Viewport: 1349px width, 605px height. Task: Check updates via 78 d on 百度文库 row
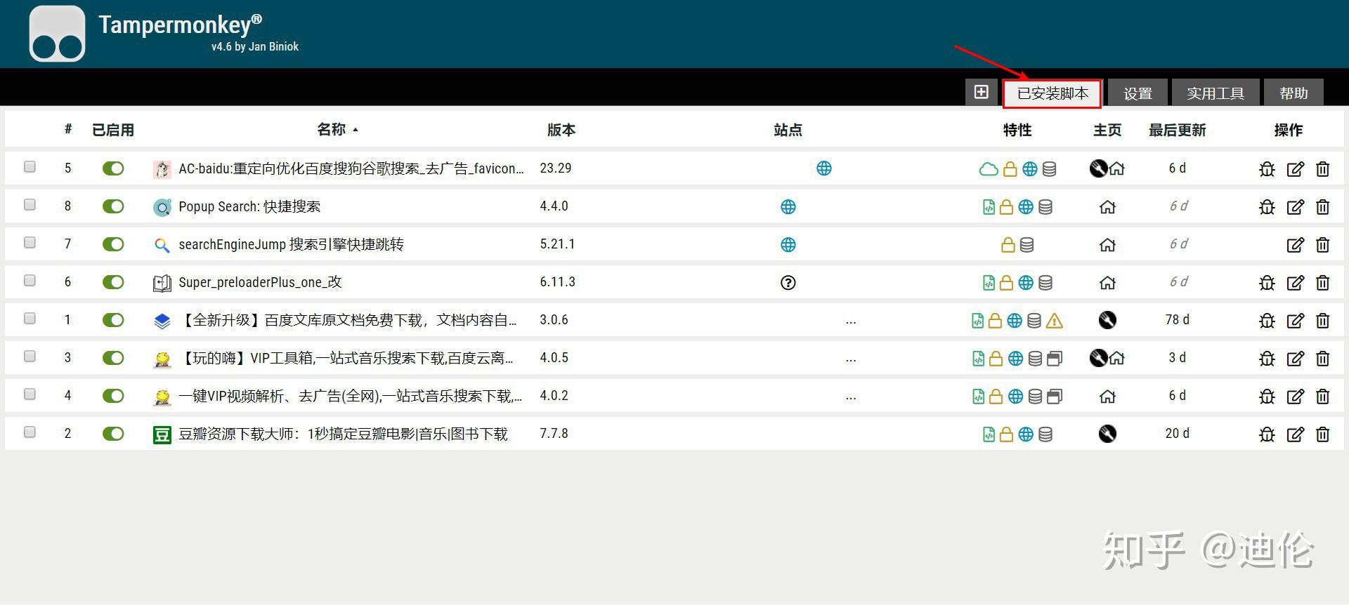1177,319
